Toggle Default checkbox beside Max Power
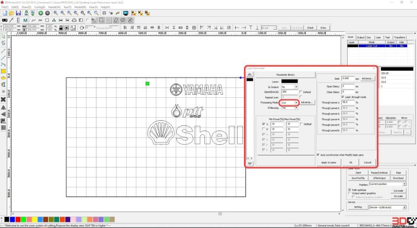The height and width of the screenshot is (228, 417). pyautogui.click(x=302, y=124)
